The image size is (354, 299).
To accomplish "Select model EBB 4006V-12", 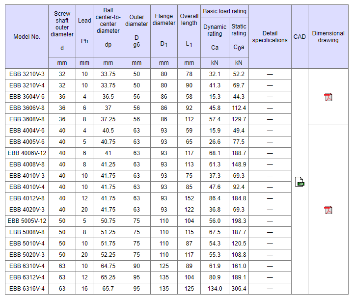I will 27,153.
